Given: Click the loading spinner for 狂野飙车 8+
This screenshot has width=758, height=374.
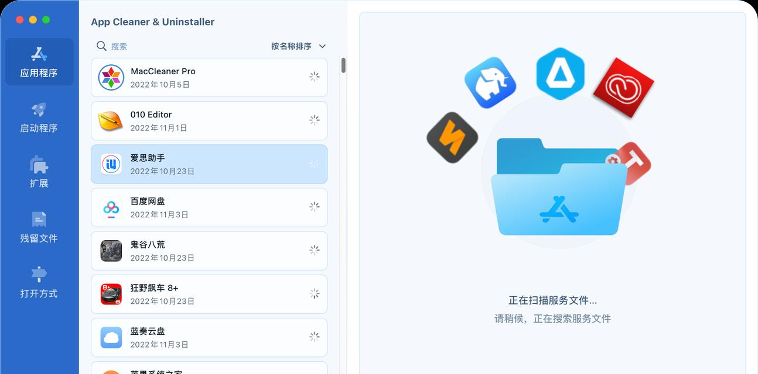Looking at the screenshot, I should [315, 293].
